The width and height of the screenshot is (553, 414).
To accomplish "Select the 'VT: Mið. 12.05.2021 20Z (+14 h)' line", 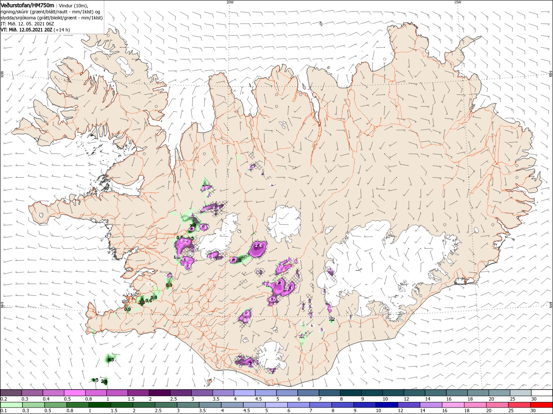I will tap(35, 30).
